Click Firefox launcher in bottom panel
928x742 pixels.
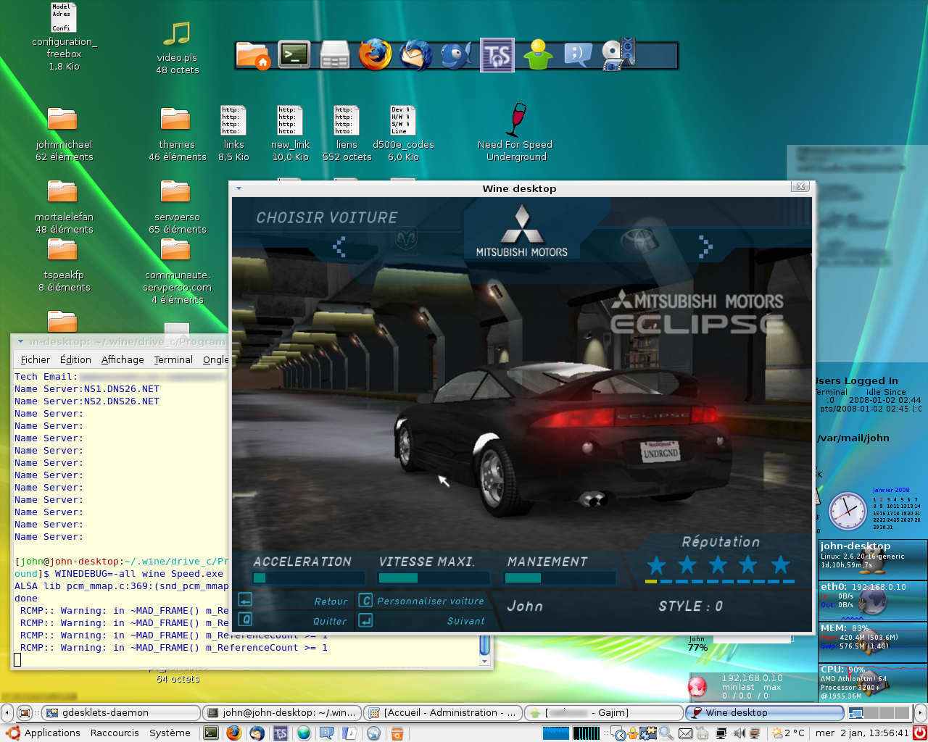point(233,733)
